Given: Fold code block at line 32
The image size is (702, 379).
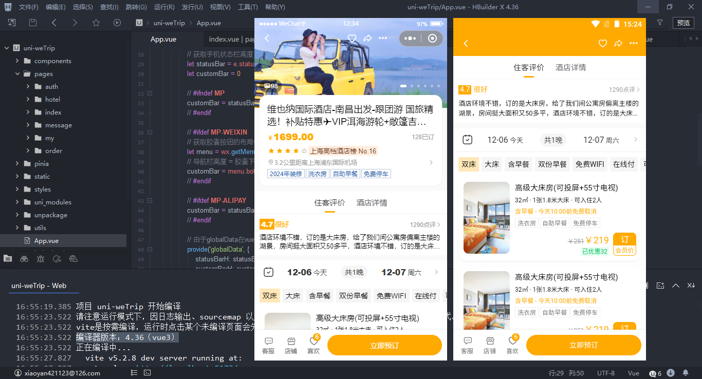Looking at the screenshot, I should tap(150, 93).
